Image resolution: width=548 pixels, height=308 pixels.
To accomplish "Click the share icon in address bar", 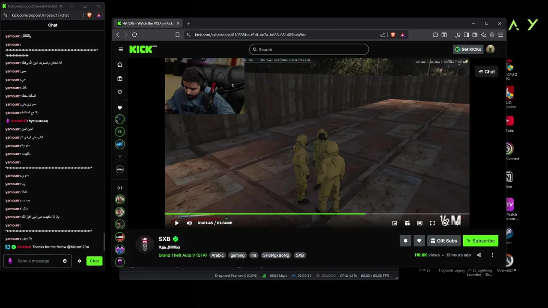I will coord(382,35).
